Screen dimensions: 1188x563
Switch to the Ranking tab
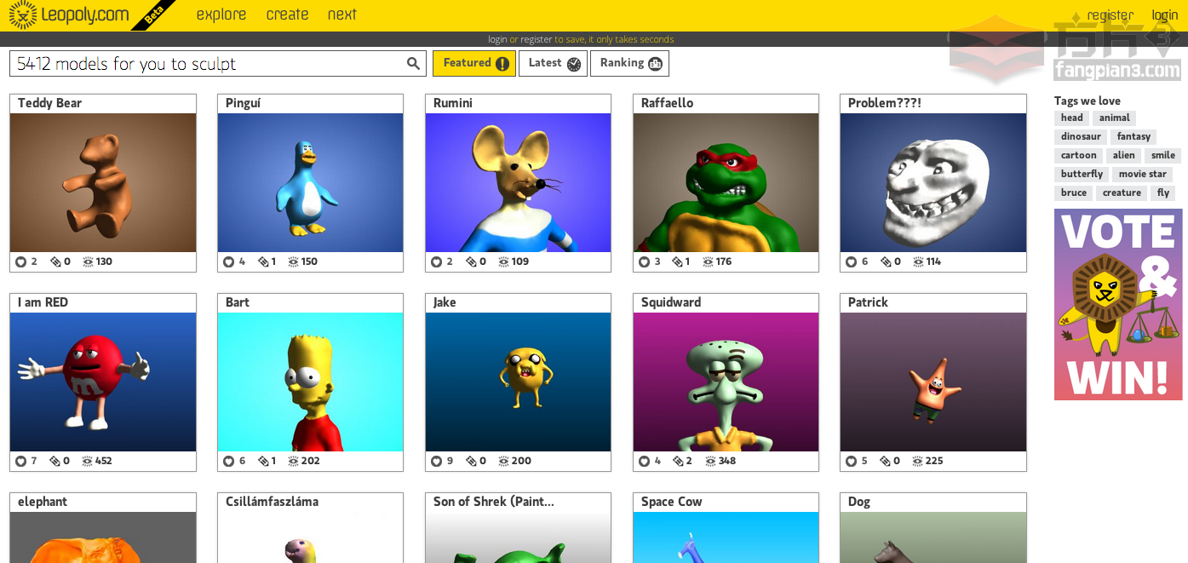pos(630,63)
